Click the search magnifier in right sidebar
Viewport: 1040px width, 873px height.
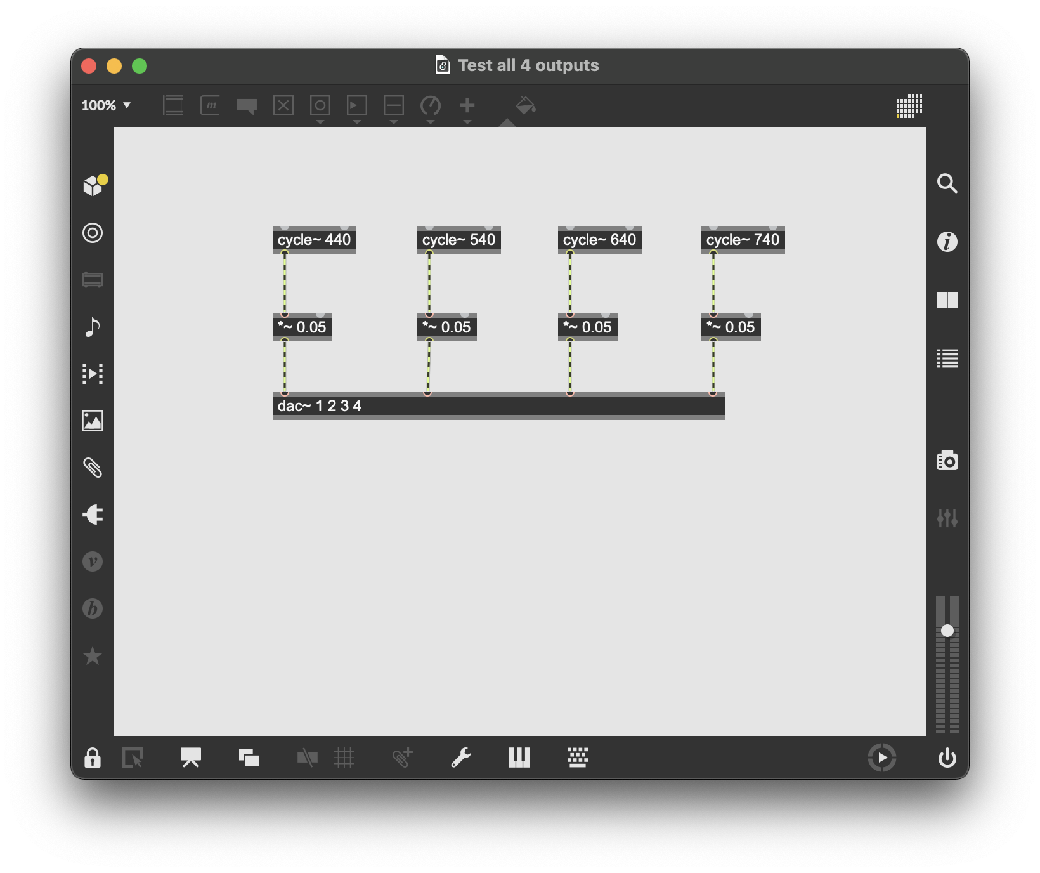[x=947, y=183]
